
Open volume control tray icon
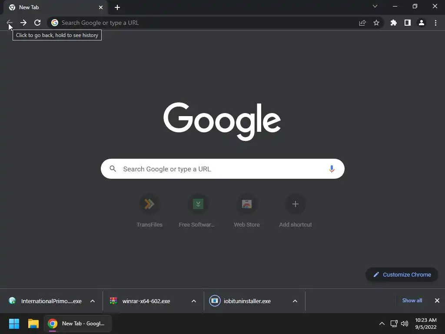[405, 324]
